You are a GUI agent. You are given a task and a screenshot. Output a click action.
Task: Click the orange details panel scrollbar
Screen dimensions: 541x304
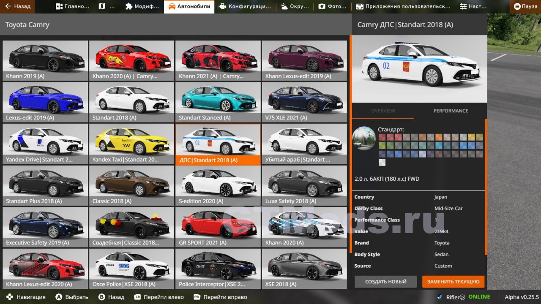(x=486, y=187)
